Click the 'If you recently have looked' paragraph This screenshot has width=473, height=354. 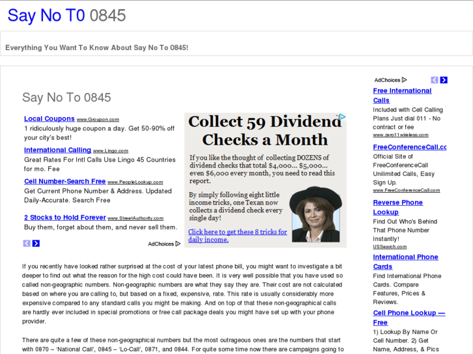coord(183,294)
